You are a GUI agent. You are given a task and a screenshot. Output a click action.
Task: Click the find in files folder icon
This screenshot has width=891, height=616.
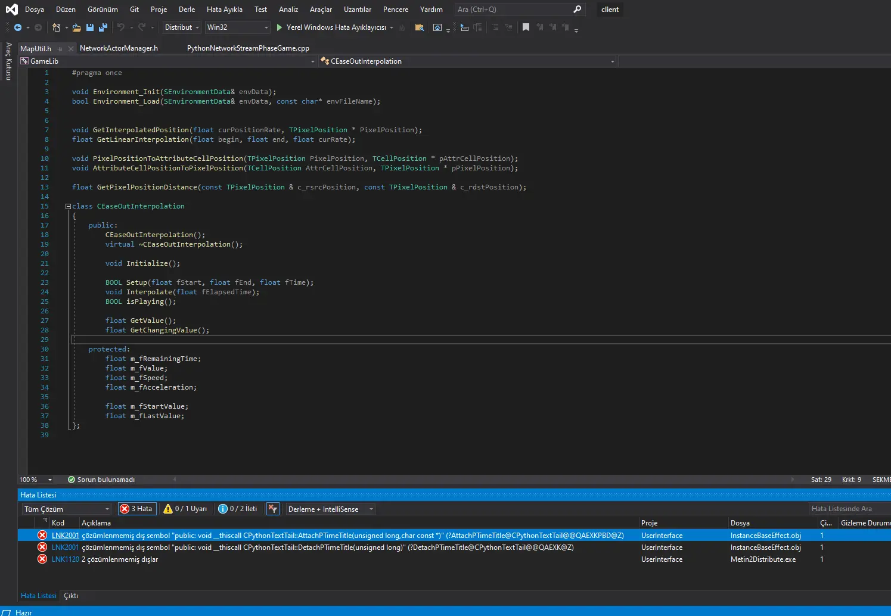pyautogui.click(x=420, y=27)
